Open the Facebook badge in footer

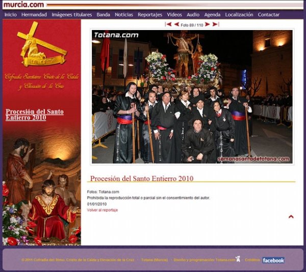click(273, 260)
